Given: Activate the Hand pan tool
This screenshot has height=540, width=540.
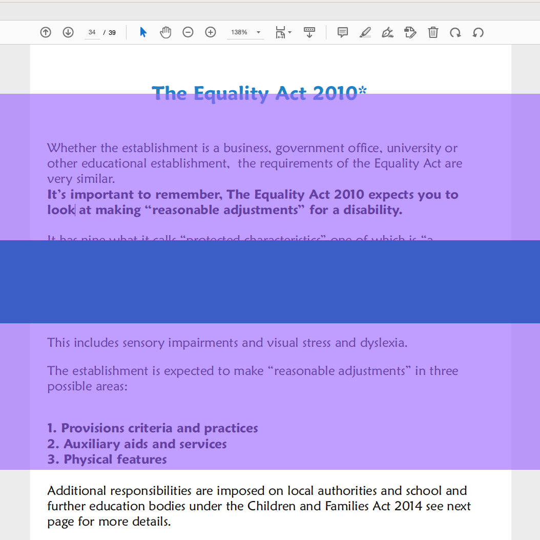Looking at the screenshot, I should pyautogui.click(x=165, y=32).
